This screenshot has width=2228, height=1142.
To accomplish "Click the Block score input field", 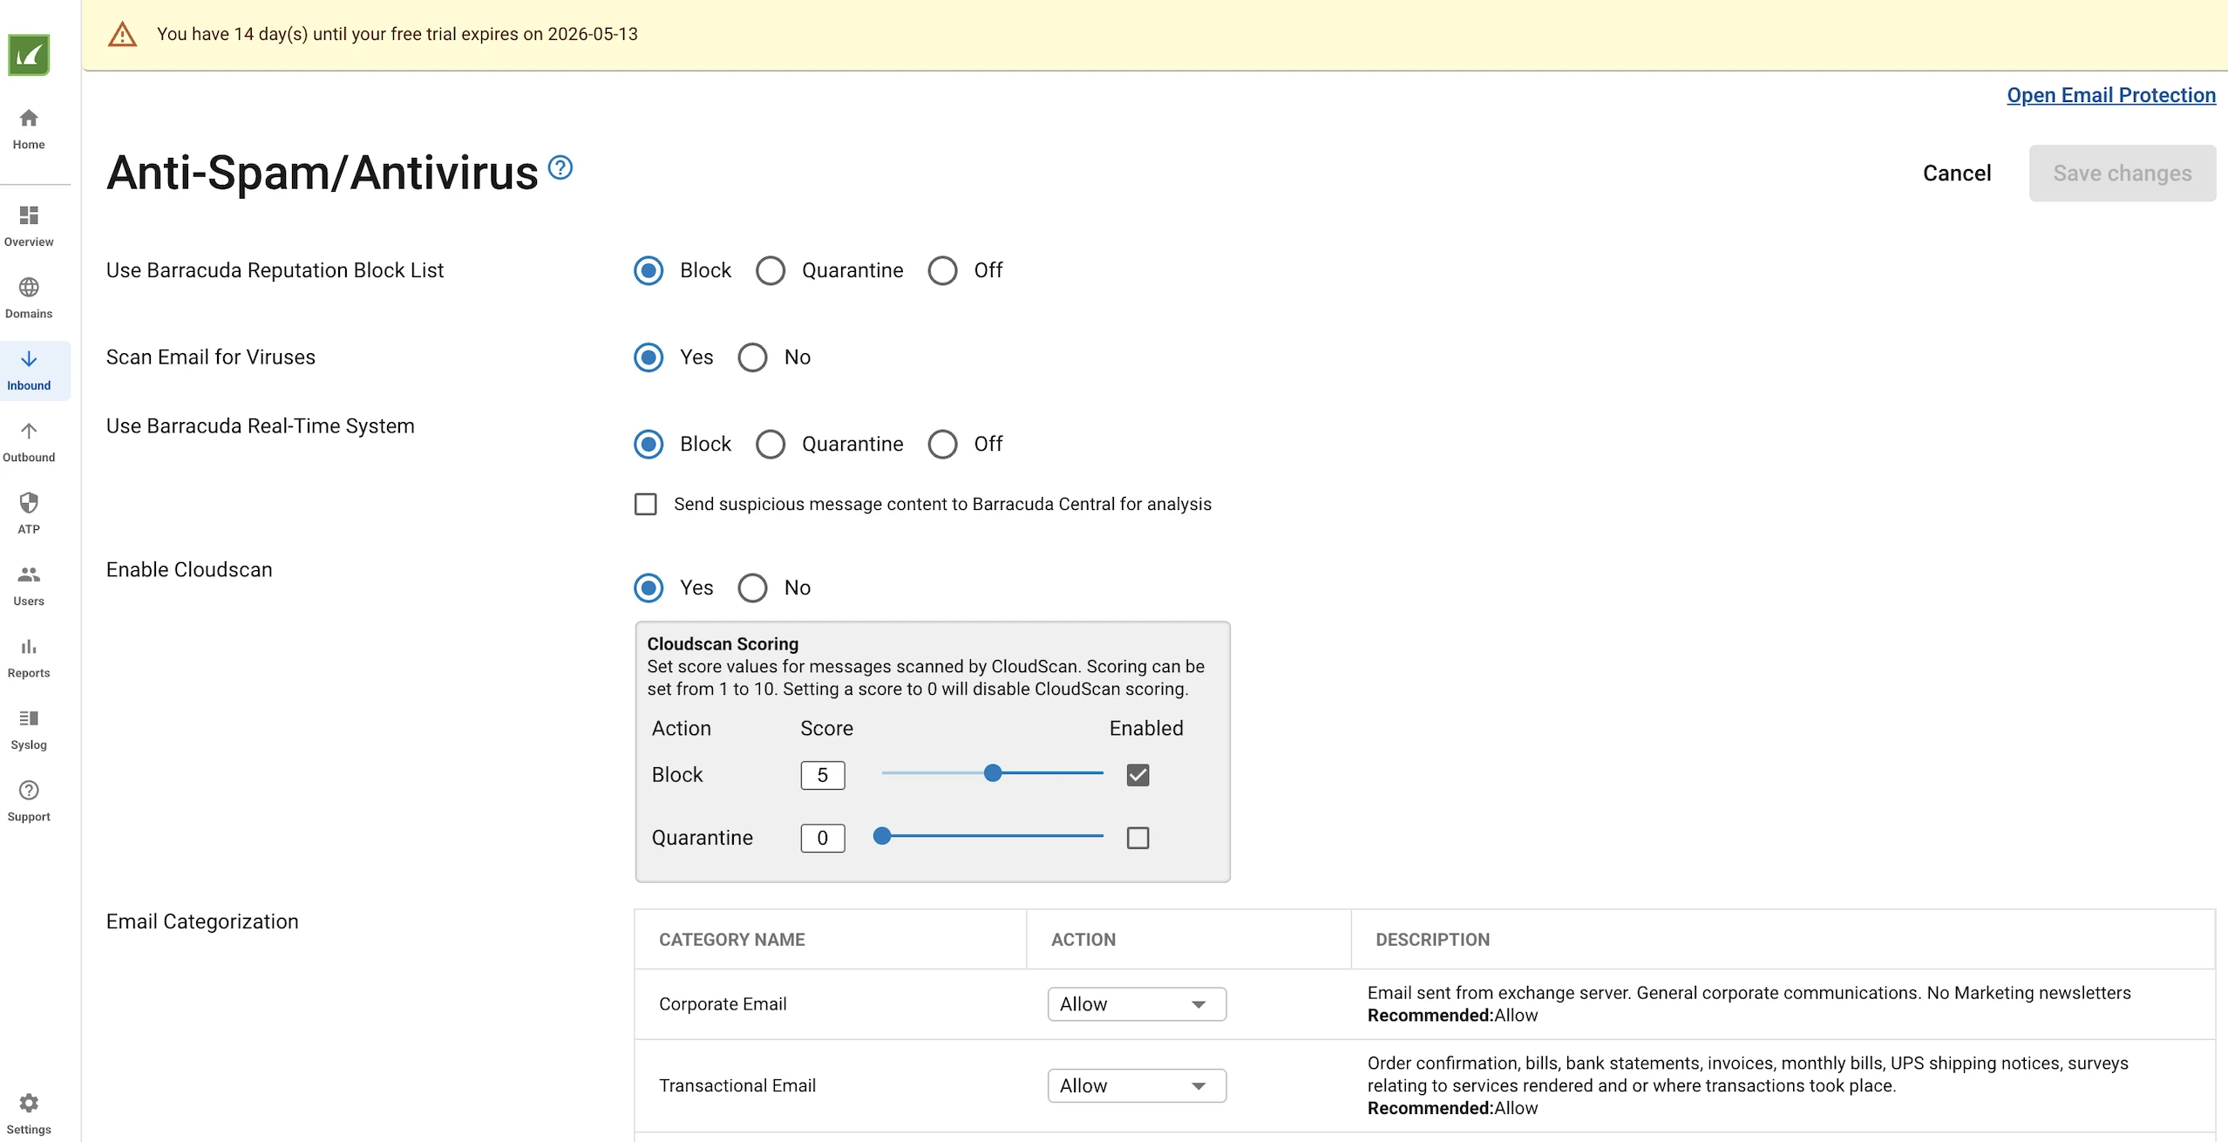I will (x=823, y=776).
